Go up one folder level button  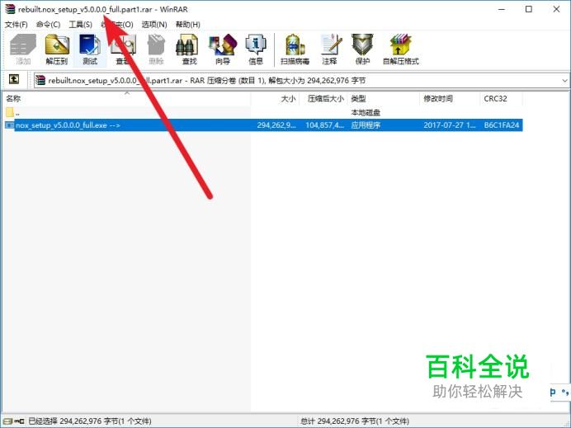(x=14, y=79)
